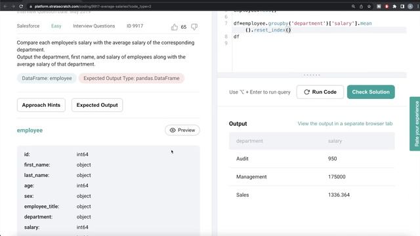Viewport: 420px width, 236px height.
Task: Preview the employee table with eye button
Action: (182, 130)
